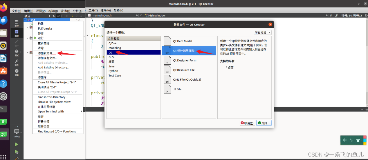
Task: Collapse the class code fold arrow
Action: pyautogui.click(x=87, y=36)
